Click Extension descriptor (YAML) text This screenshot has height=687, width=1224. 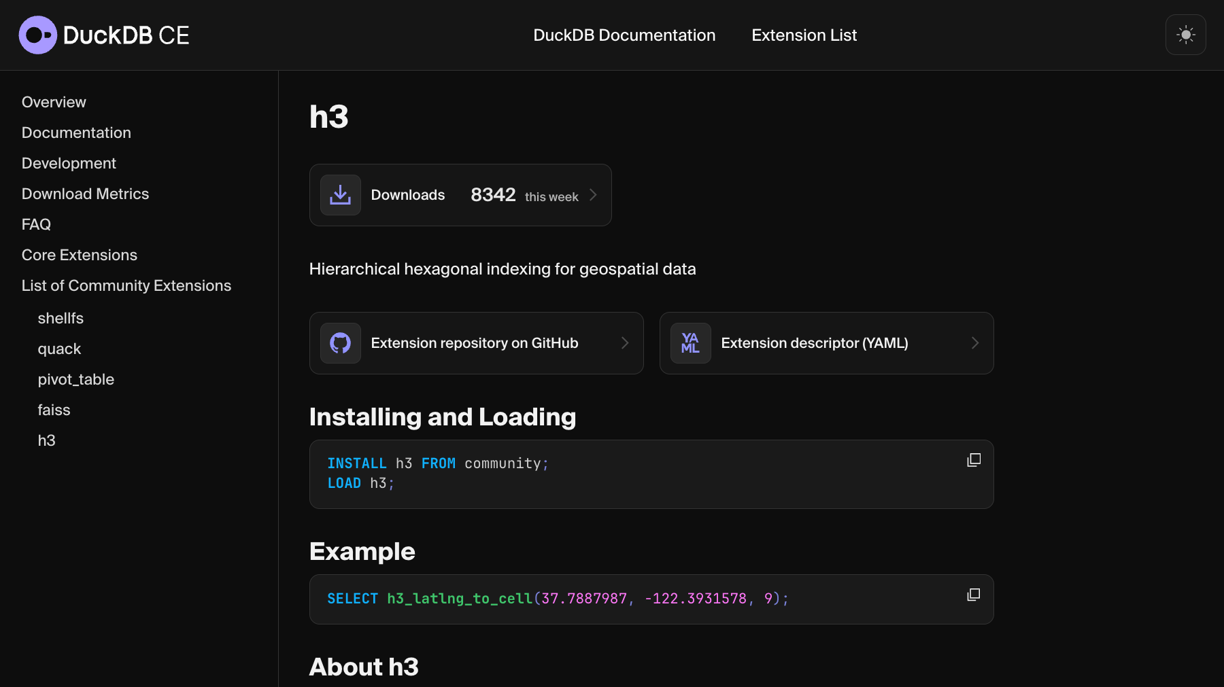pos(815,343)
